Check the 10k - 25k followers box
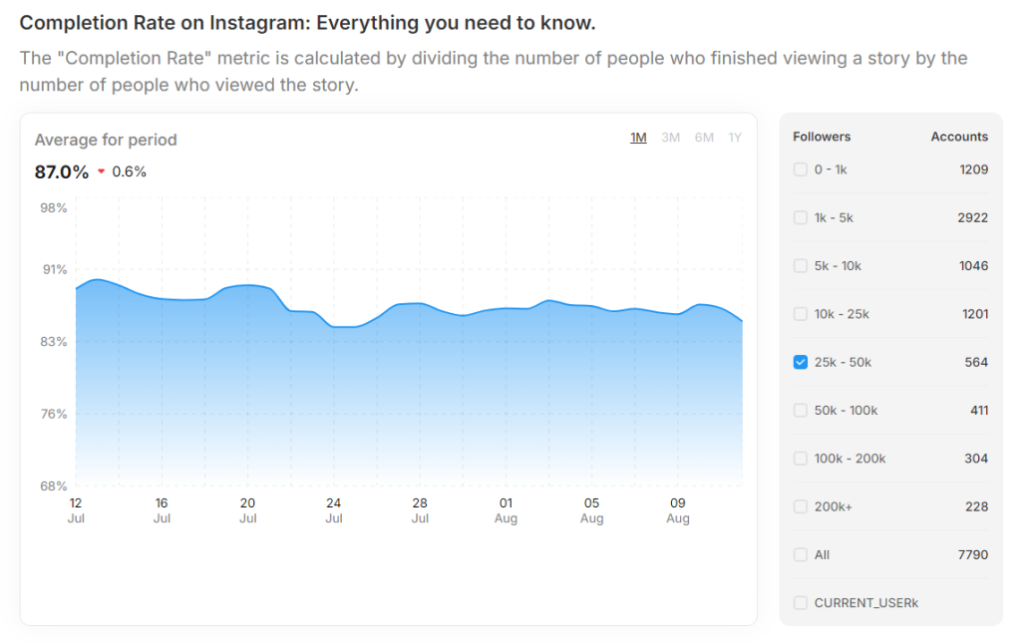 pos(801,313)
